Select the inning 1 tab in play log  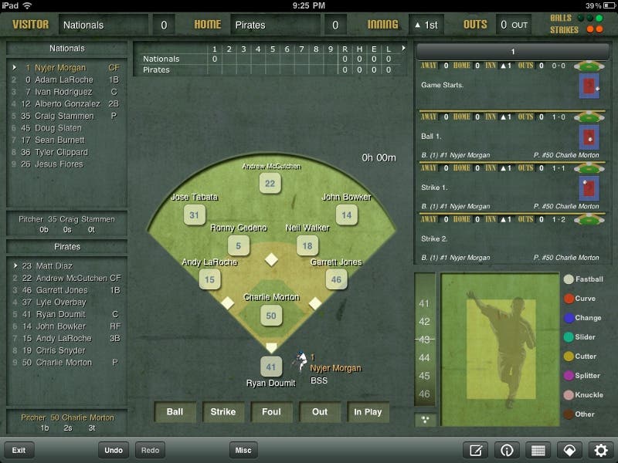[511, 52]
